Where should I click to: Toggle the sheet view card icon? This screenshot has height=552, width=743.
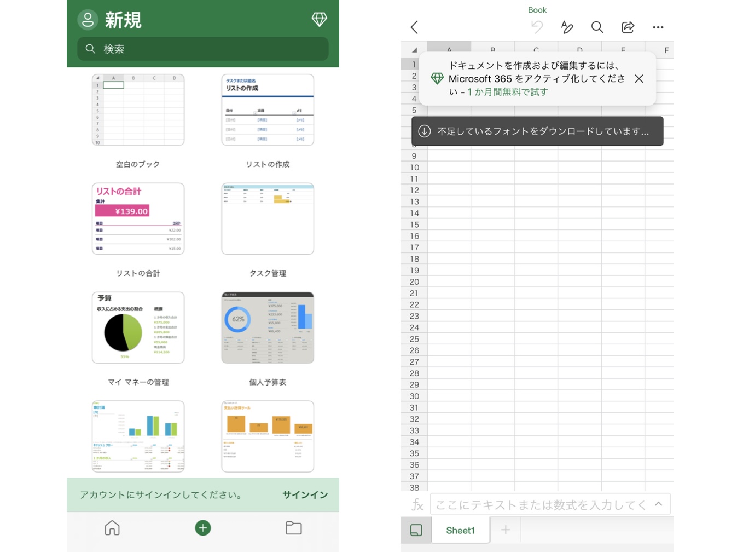click(416, 530)
